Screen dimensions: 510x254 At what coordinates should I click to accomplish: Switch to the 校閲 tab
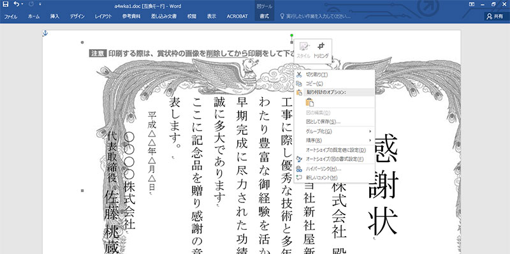pyautogui.click(x=192, y=17)
